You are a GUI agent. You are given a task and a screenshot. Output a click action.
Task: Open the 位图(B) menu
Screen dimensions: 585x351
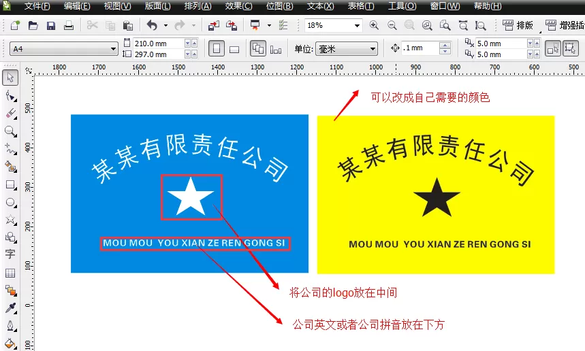[x=279, y=6]
